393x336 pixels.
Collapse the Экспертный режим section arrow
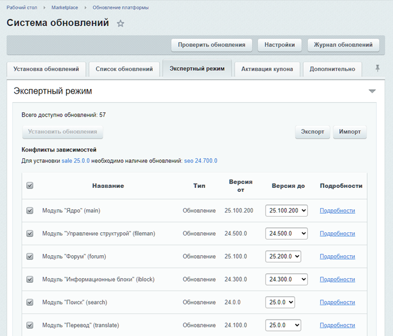372,91
